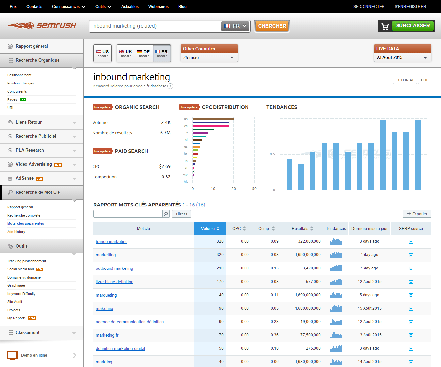Open the shopping cart icon

(x=385, y=26)
